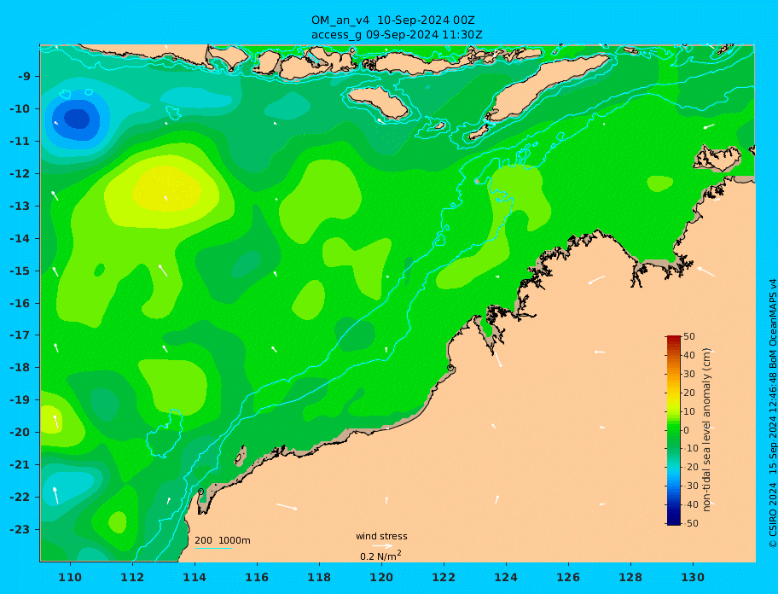
Task: Click longitude axis label "116"
Action: point(257,577)
